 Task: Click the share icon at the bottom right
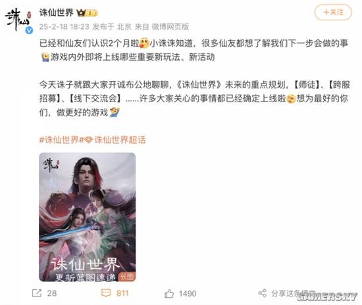click(x=263, y=293)
